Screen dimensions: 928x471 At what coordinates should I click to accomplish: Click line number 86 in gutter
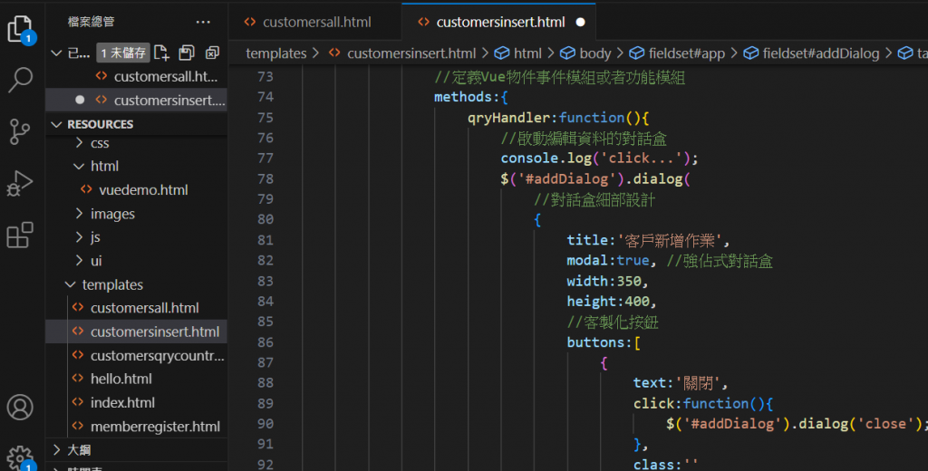266,342
